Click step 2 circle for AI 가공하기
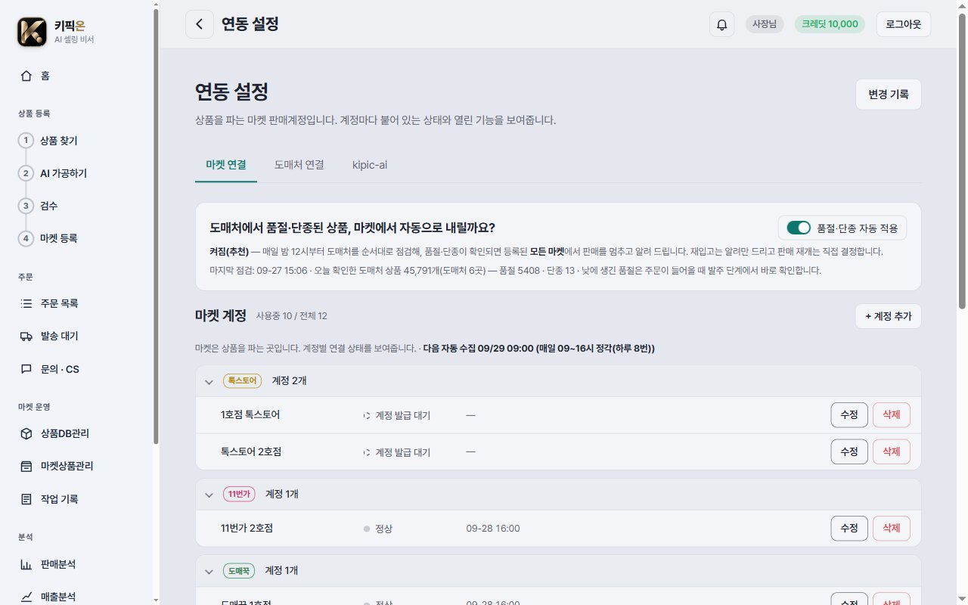 pos(26,173)
